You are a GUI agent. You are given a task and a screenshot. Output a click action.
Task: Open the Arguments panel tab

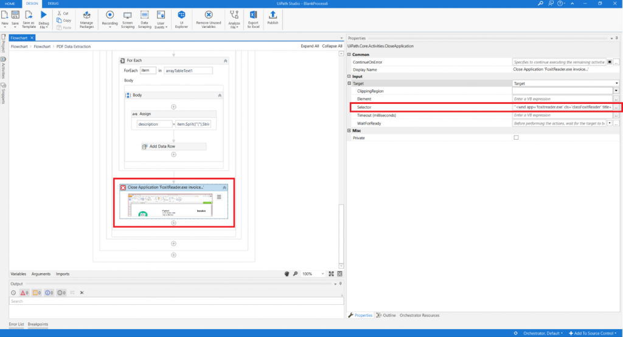coord(41,274)
